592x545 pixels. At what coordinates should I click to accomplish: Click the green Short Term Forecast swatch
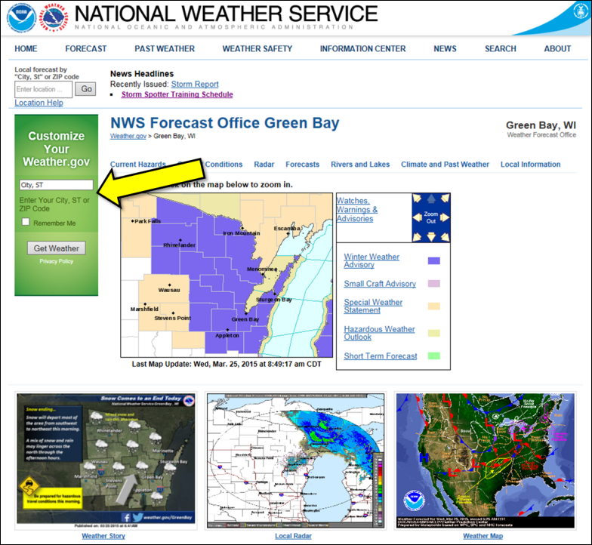point(433,356)
